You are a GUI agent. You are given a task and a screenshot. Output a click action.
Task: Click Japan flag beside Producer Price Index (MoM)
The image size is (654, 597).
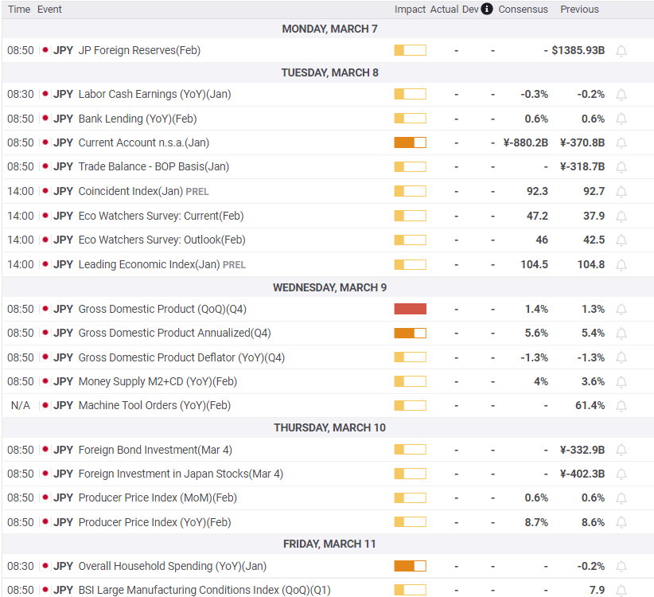pos(45,498)
